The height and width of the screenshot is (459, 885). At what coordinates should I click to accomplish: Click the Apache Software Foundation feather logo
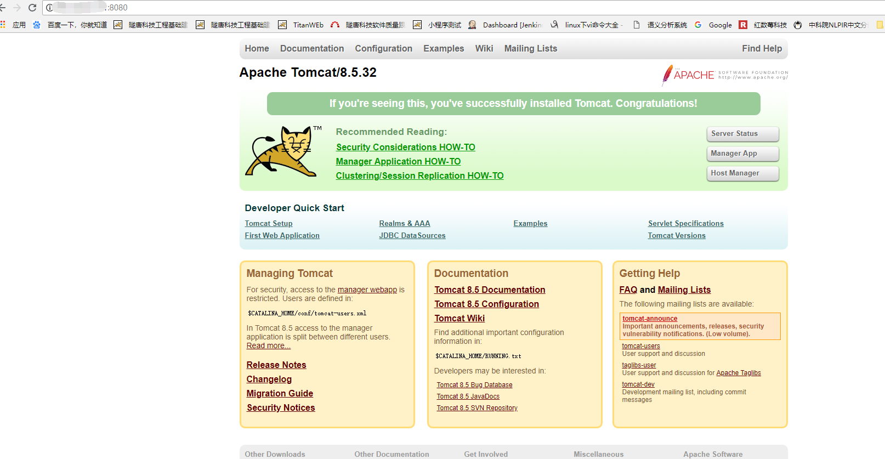click(x=725, y=75)
